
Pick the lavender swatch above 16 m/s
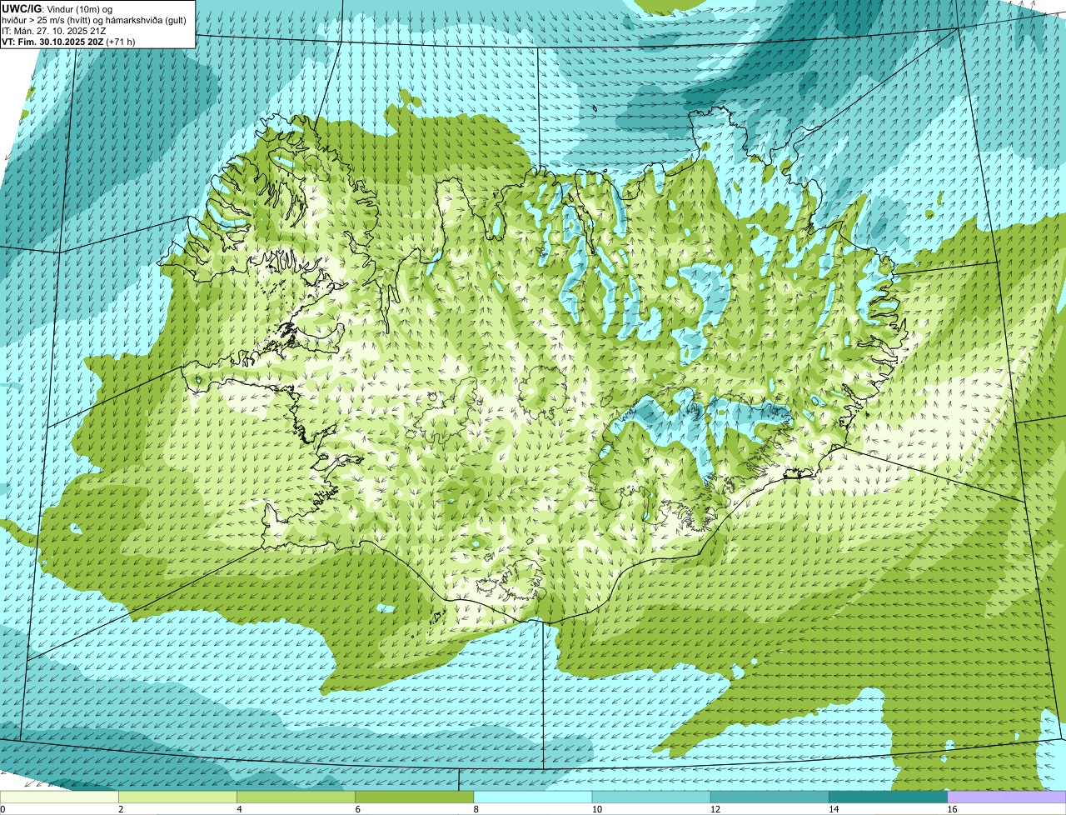(x=1007, y=797)
